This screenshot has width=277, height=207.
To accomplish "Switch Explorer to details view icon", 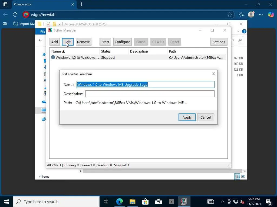I will coord(237,176).
